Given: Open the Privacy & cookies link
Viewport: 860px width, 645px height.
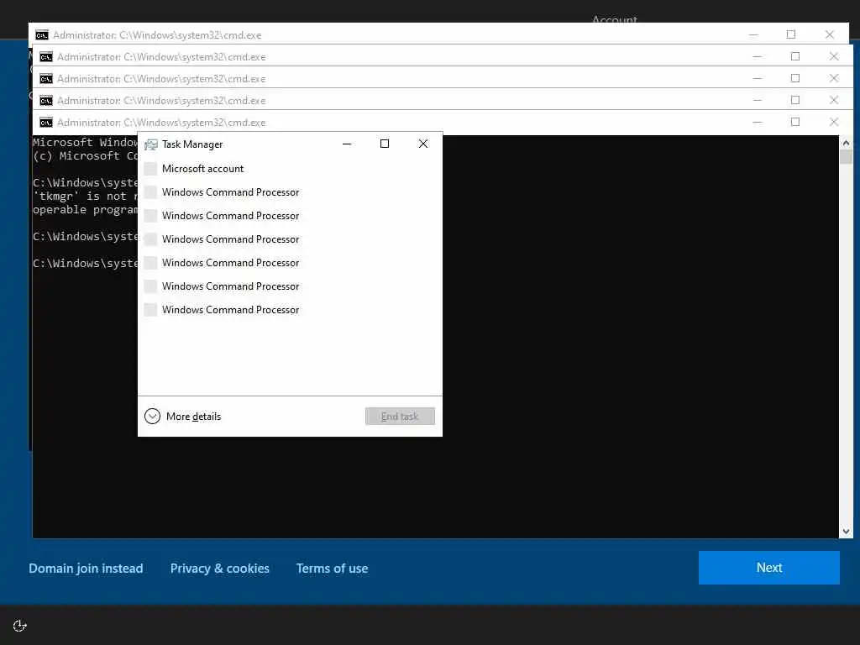Looking at the screenshot, I should [220, 569].
